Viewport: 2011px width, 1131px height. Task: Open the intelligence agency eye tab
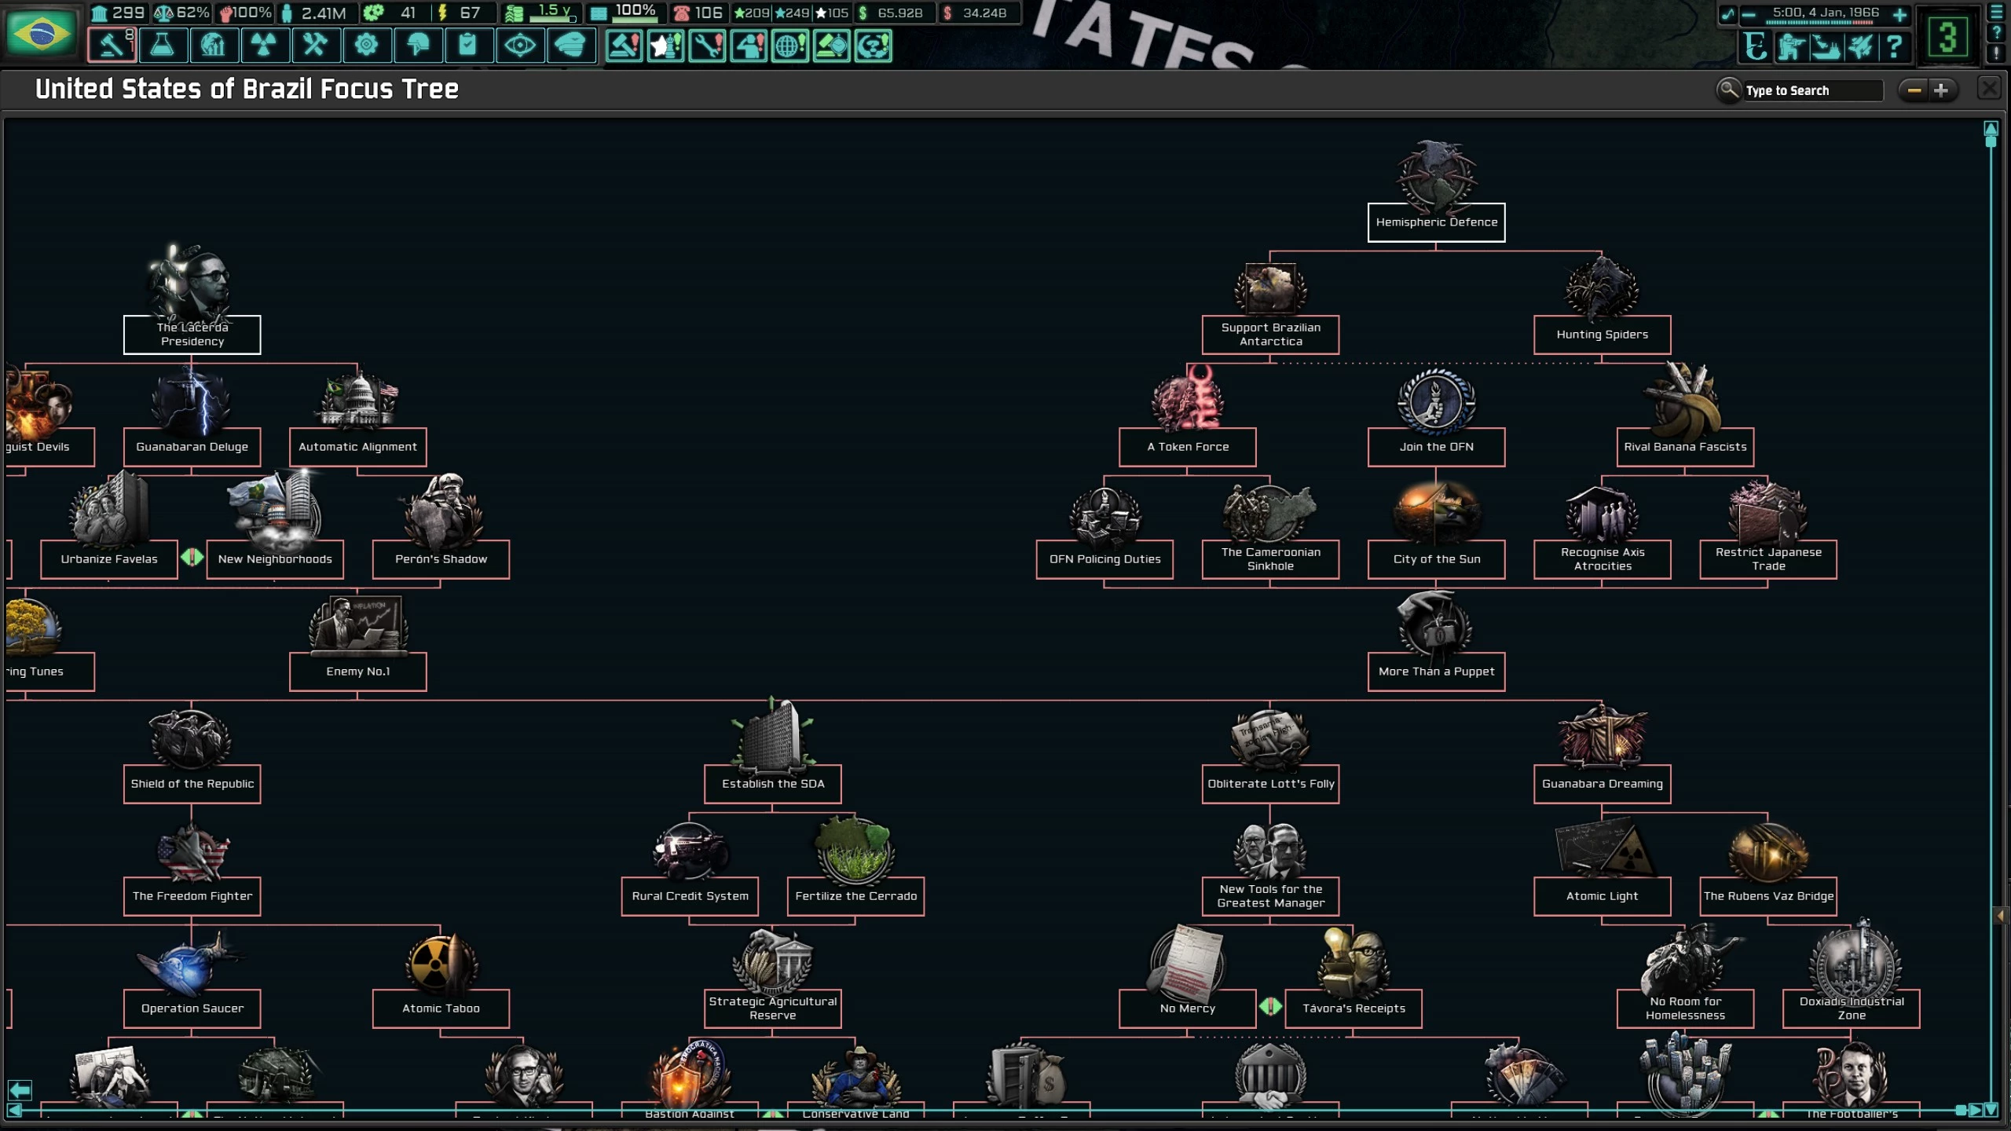[519, 46]
